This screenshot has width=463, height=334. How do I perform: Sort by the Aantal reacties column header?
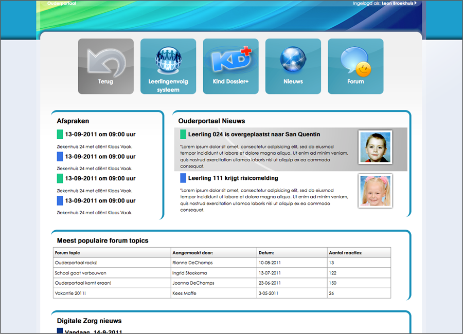pyautogui.click(x=345, y=252)
